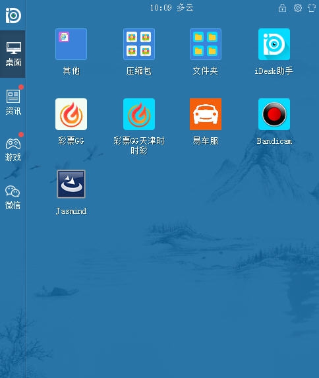Click the 压缩包 label text
This screenshot has height=378, width=319.
pyautogui.click(x=139, y=71)
